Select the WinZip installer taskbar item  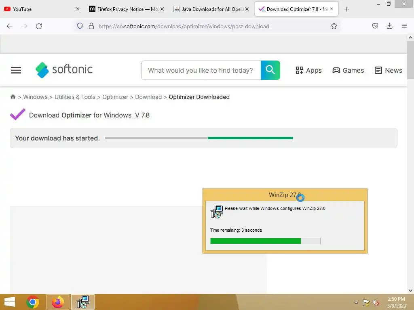pos(83,302)
